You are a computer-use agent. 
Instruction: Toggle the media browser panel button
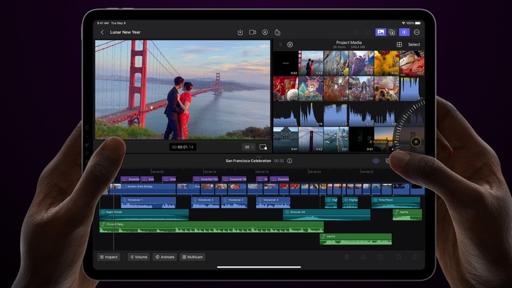click(x=380, y=32)
